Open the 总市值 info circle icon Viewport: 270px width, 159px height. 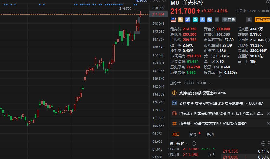267,40
